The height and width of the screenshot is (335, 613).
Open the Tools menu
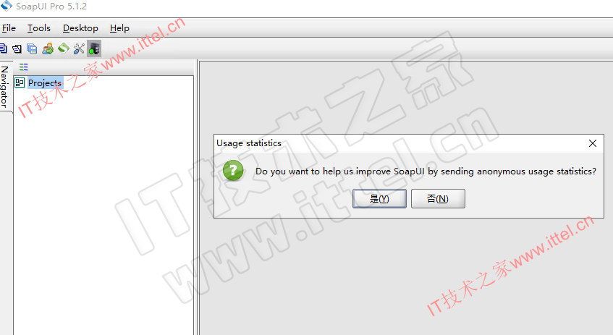click(x=38, y=28)
